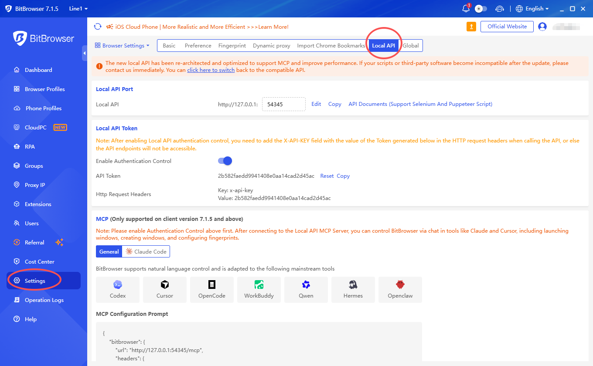593x366 pixels.
Task: Click the MCP configuration JSON code block
Action: point(259,342)
